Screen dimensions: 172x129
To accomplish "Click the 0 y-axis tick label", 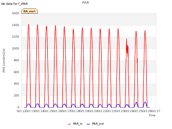I will click(18, 107).
